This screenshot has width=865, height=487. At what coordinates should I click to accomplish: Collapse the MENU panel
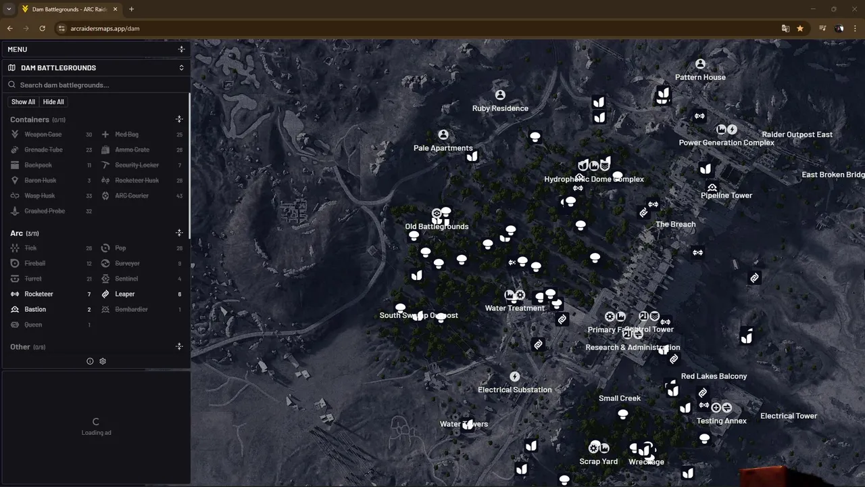[181, 49]
